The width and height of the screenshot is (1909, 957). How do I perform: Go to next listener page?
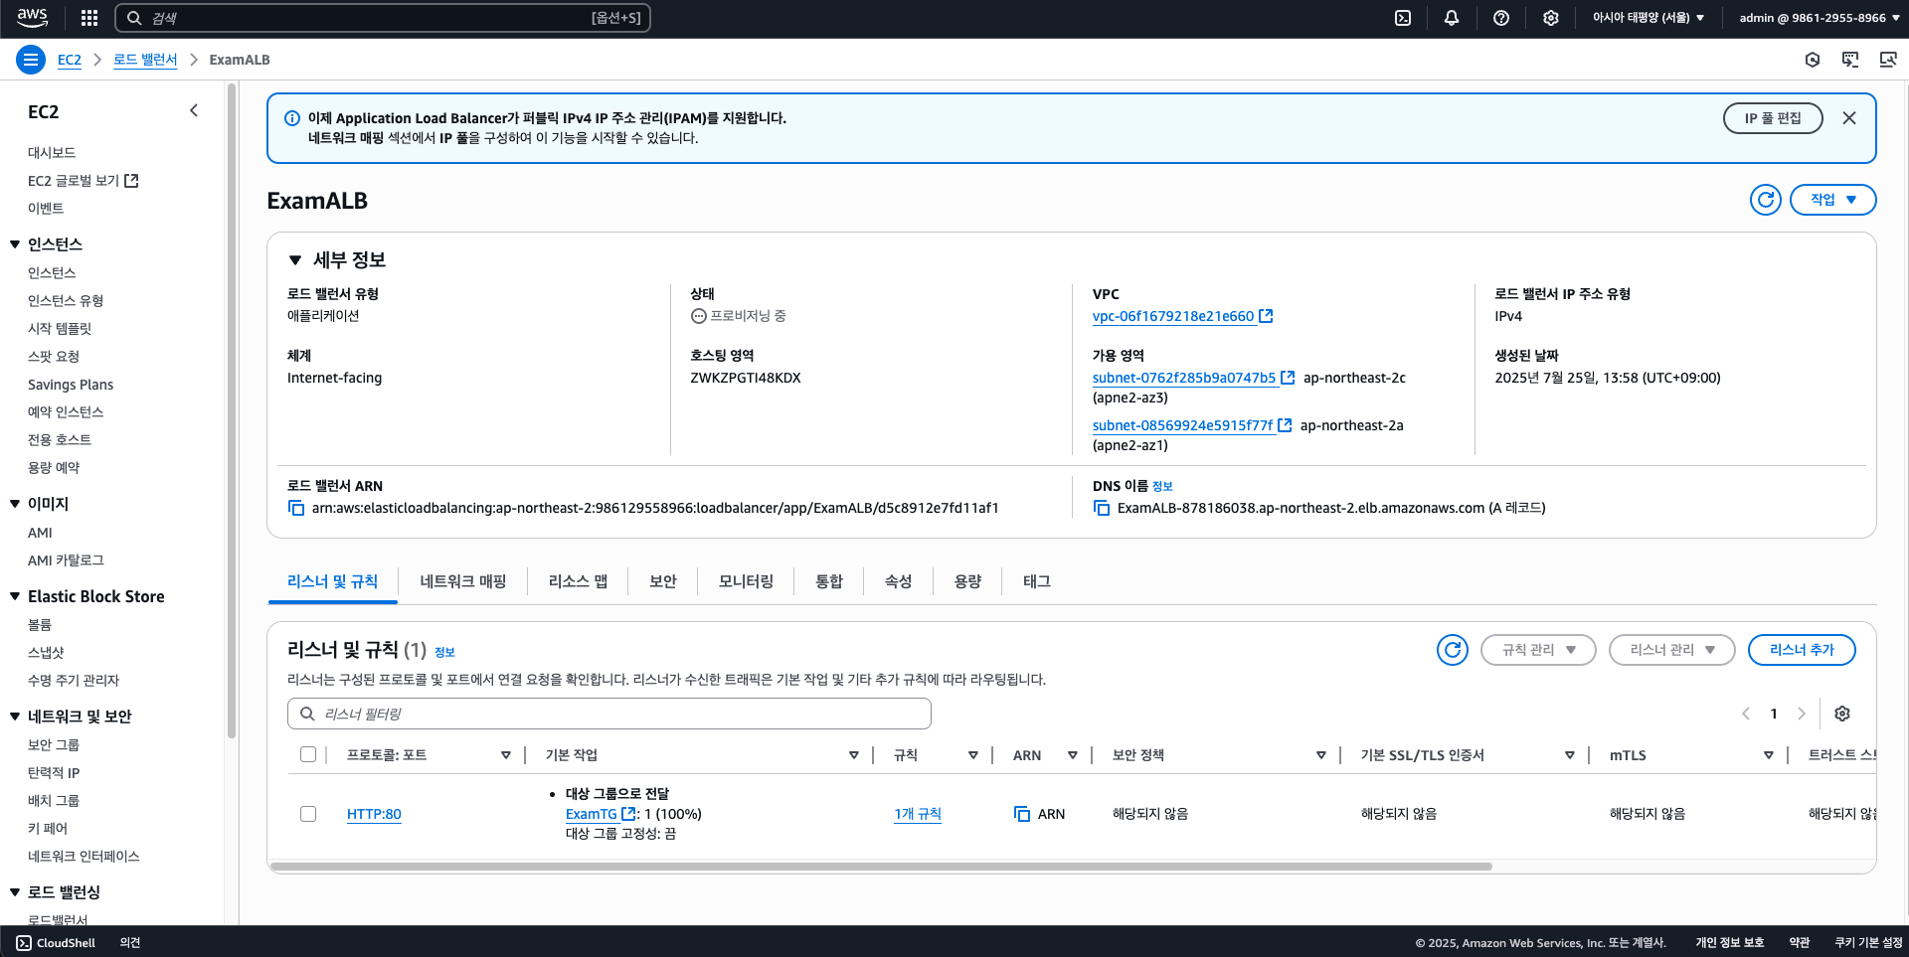[1802, 714]
